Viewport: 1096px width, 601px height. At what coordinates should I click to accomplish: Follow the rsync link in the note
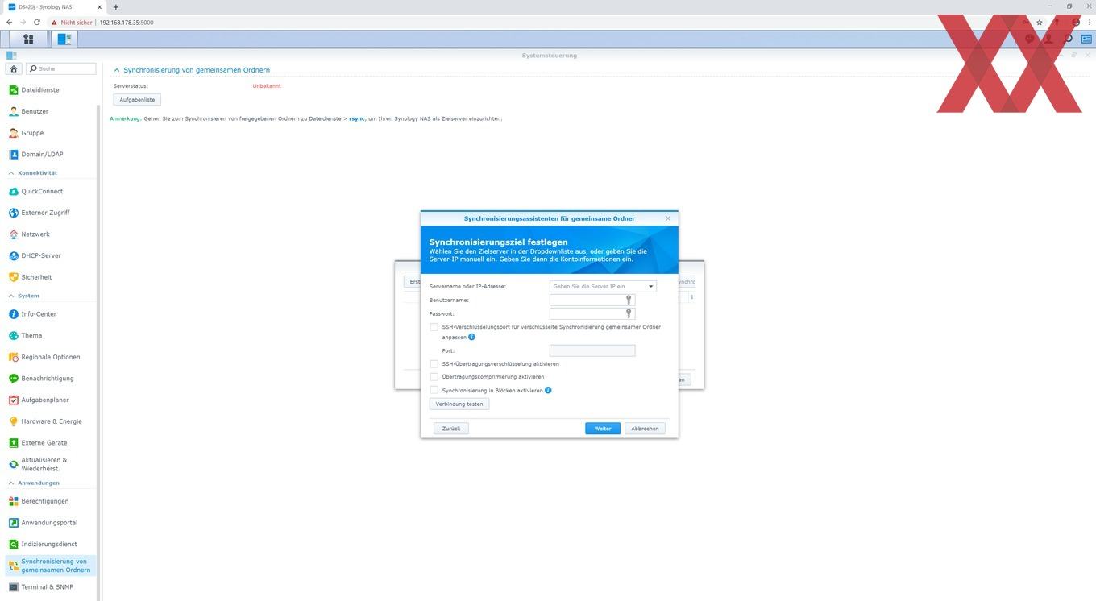pos(357,118)
